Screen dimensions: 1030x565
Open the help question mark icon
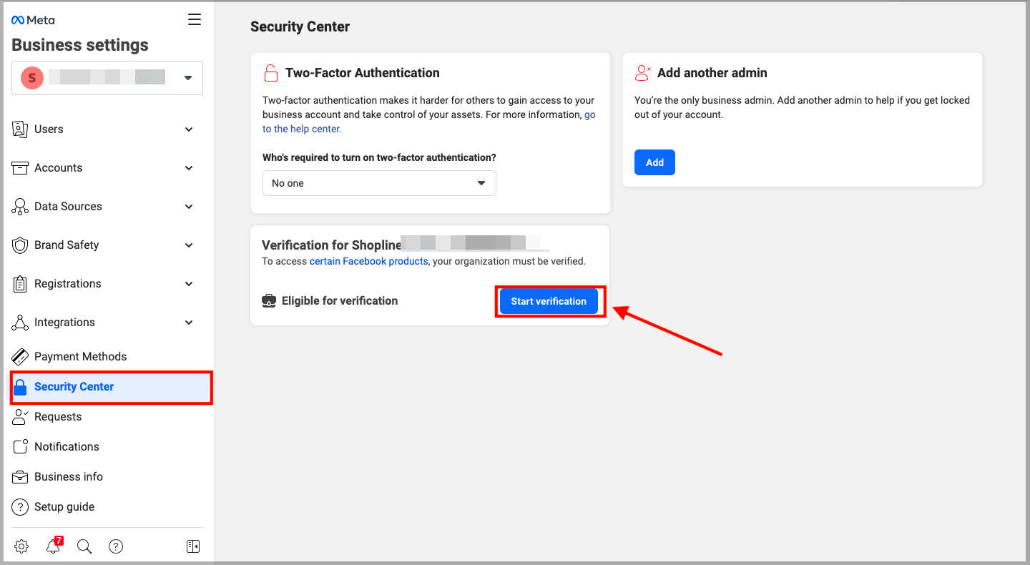[x=116, y=546]
